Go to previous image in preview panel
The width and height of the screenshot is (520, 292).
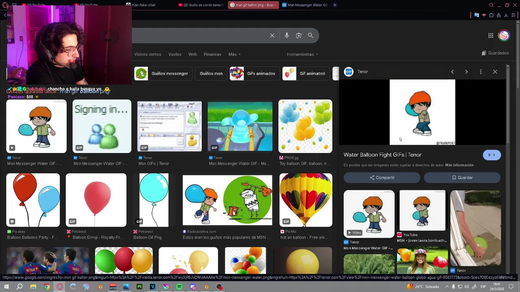pyautogui.click(x=452, y=72)
